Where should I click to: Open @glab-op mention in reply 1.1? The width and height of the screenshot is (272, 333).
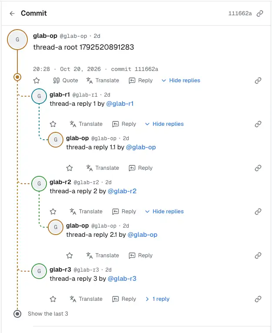point(141,147)
